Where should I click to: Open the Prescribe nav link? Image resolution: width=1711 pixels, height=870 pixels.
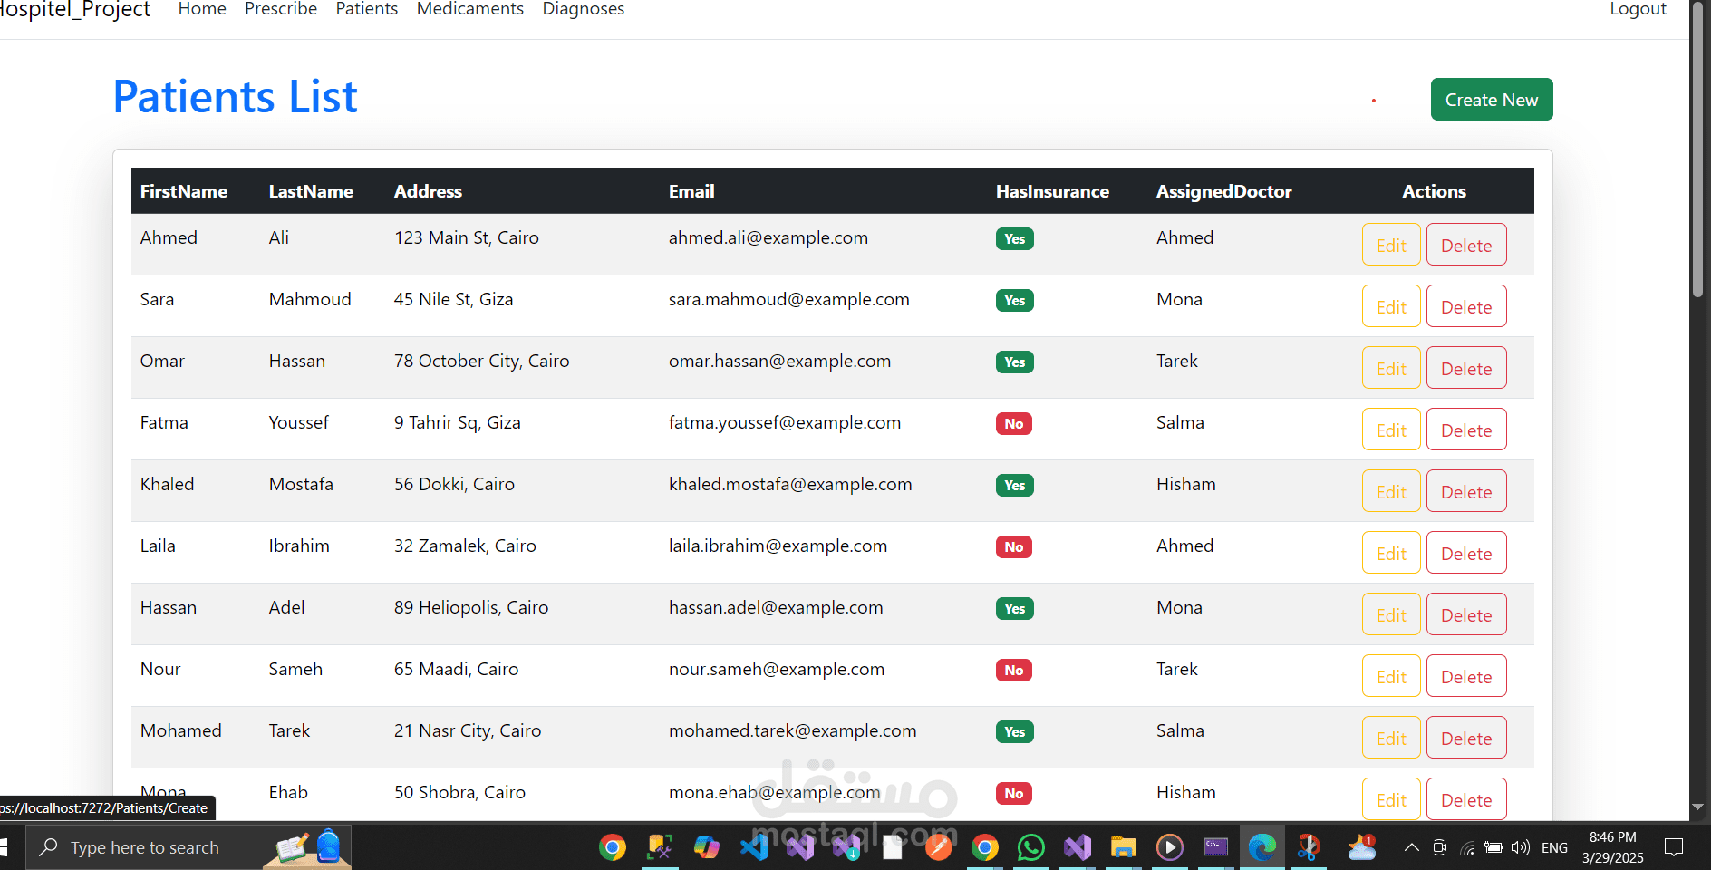pyautogui.click(x=281, y=9)
